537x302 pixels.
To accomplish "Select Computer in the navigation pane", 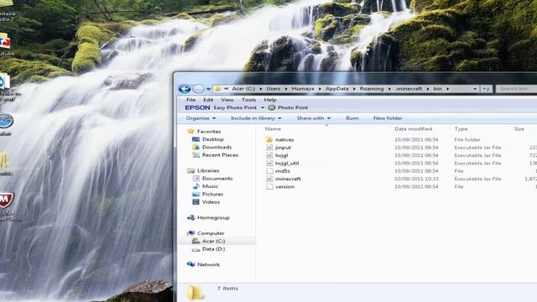I will click(211, 233).
